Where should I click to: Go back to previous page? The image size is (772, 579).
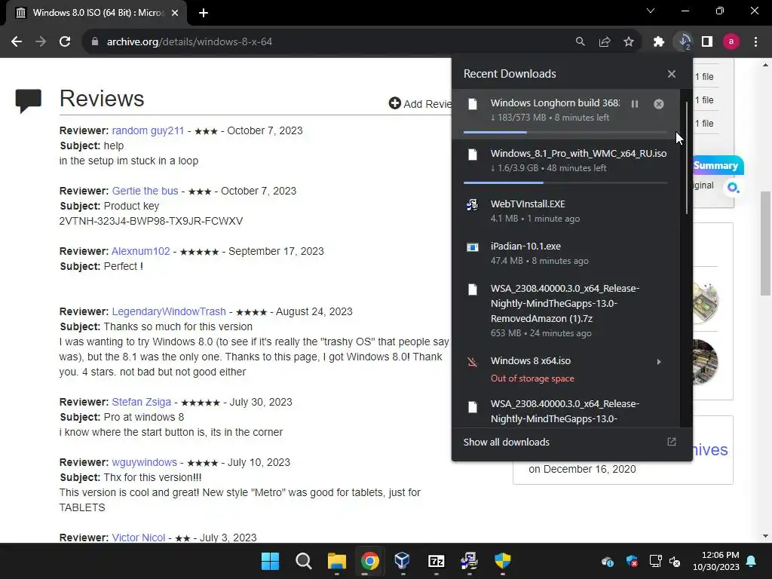coord(17,42)
